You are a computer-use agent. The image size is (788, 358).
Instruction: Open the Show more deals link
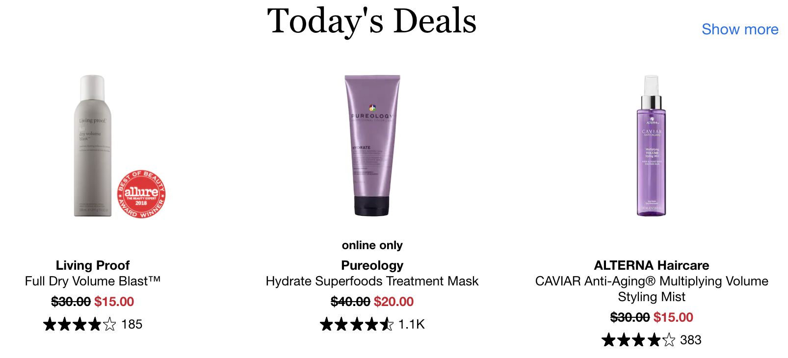pos(740,29)
